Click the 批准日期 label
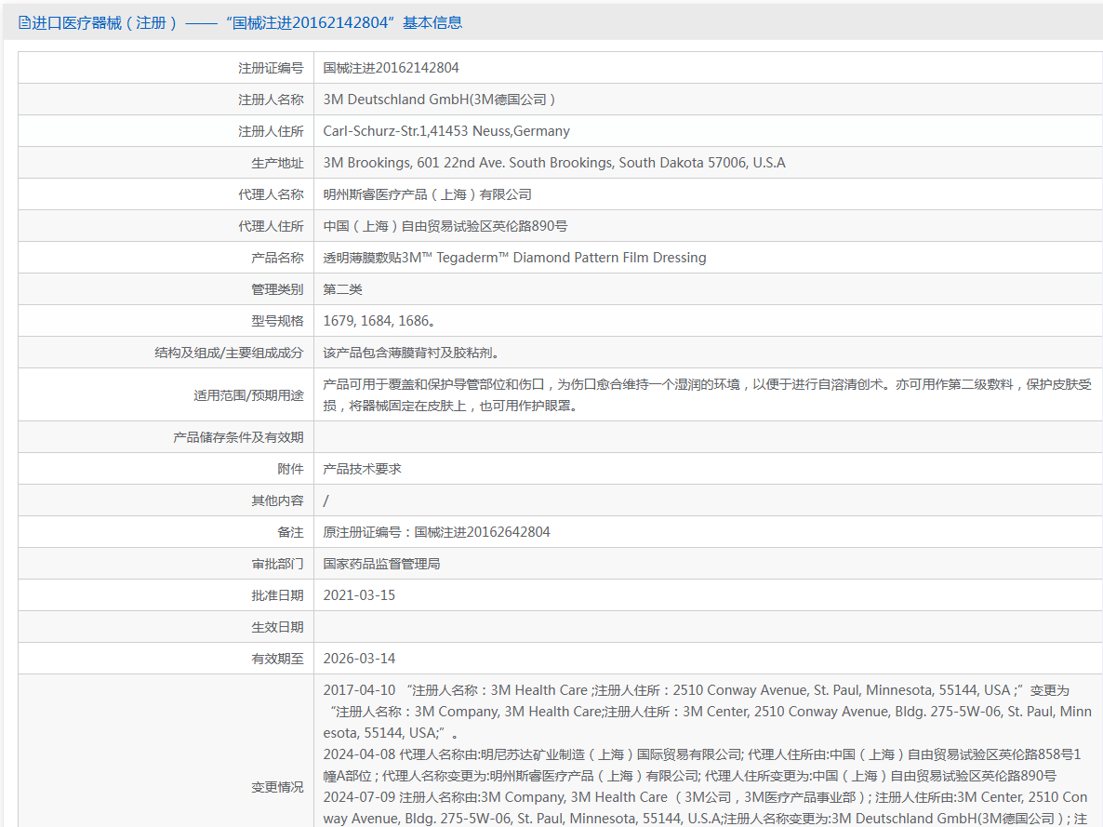 pyautogui.click(x=277, y=596)
